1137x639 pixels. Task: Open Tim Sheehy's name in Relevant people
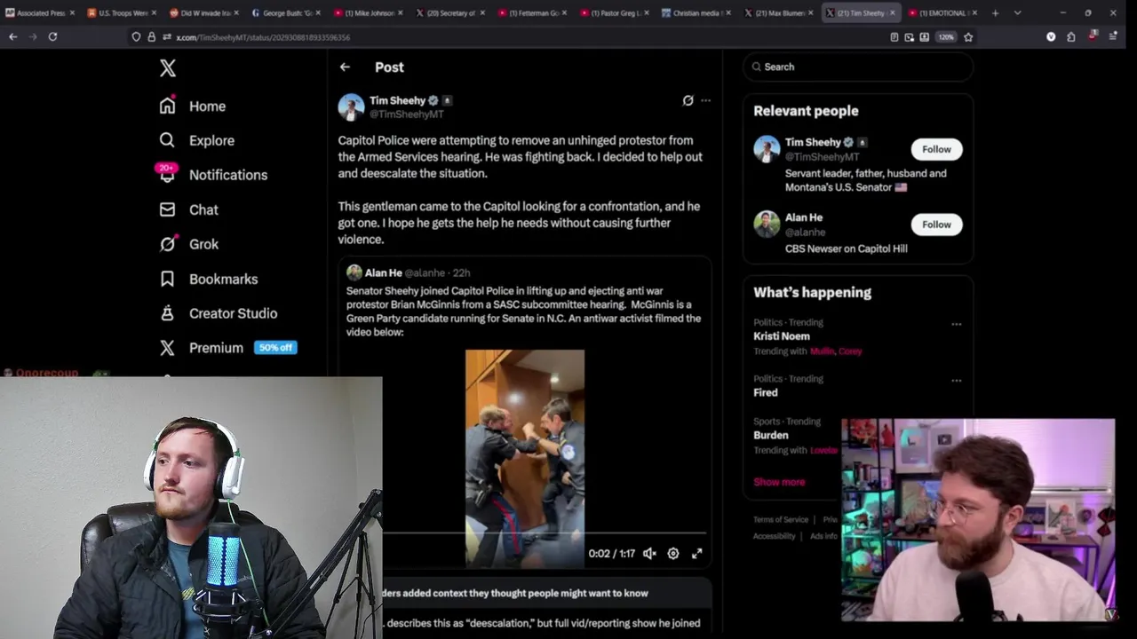812,142
